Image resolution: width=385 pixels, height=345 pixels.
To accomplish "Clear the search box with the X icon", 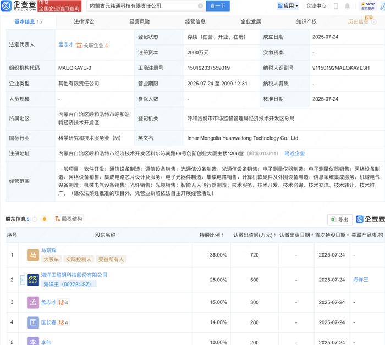I will point(200,6).
